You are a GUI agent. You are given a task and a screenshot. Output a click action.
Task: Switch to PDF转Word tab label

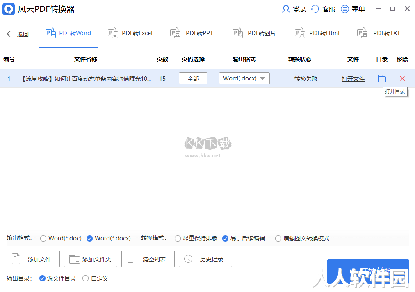[x=75, y=33]
